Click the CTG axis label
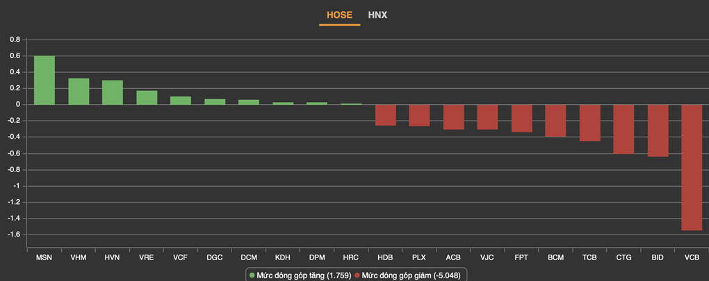This screenshot has height=281, width=709. 624,257
